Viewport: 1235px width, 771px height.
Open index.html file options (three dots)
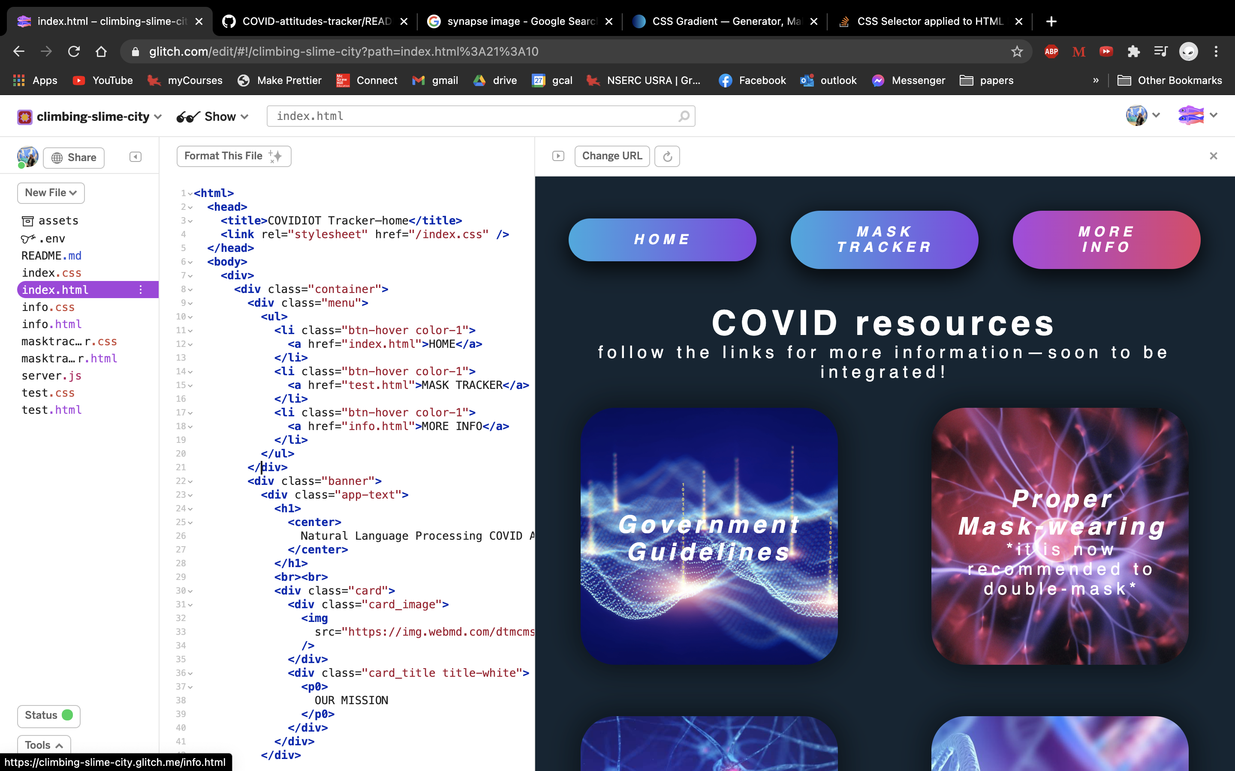[141, 290]
